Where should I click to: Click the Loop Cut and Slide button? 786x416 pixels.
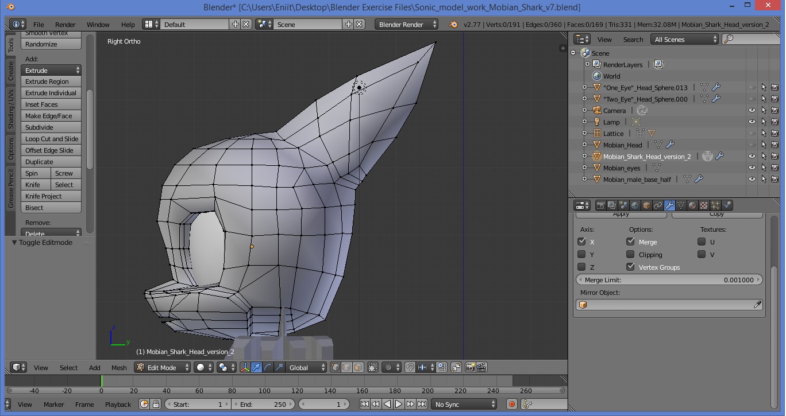tap(51, 138)
